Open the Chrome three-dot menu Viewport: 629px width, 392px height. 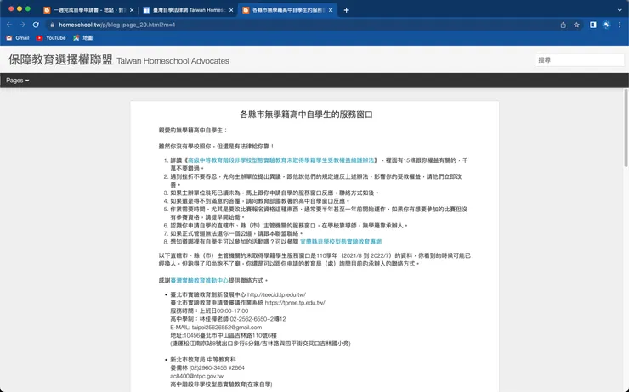point(620,25)
